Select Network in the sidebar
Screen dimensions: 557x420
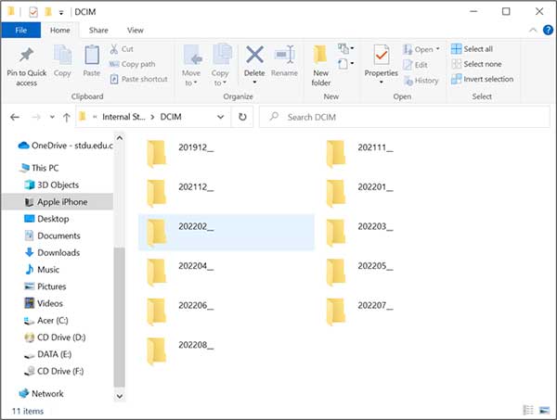pos(41,394)
